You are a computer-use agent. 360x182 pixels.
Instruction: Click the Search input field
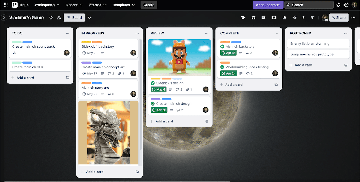pos(309,5)
